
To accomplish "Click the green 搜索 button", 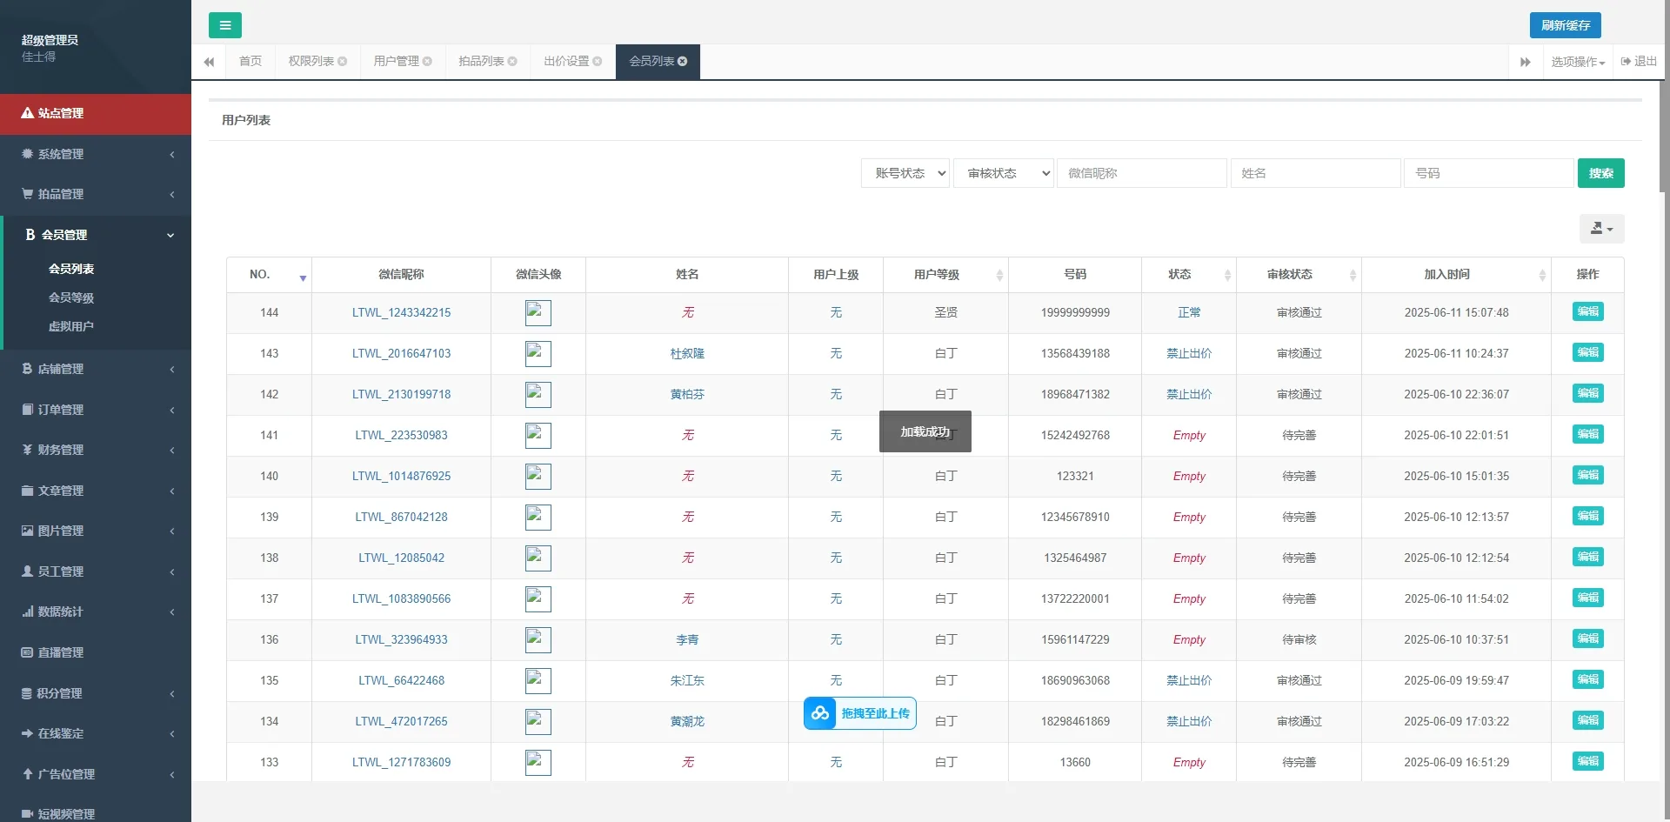I will pos(1600,173).
